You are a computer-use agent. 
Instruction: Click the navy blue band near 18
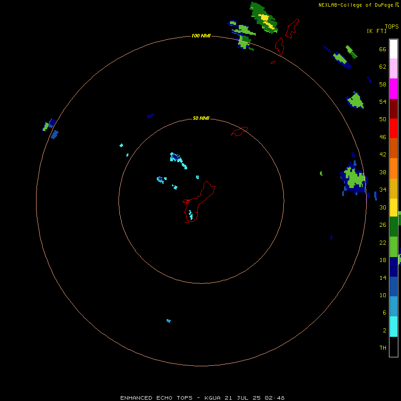[393, 267]
